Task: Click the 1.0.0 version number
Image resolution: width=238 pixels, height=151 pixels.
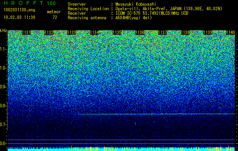Action: (51, 3)
